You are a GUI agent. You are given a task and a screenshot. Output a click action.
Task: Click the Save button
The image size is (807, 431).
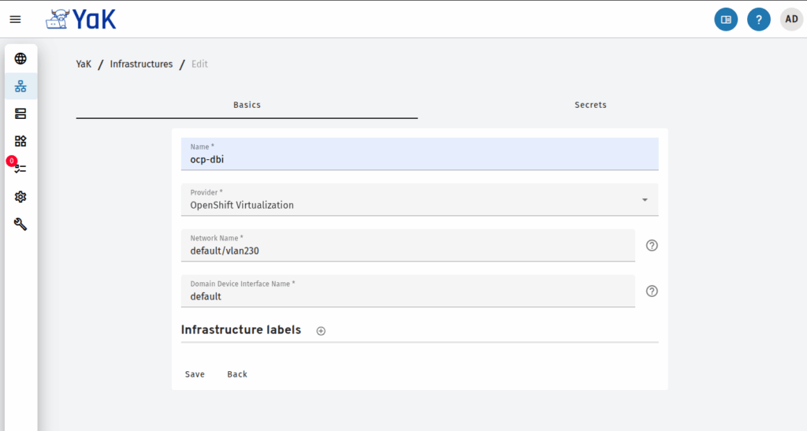pyautogui.click(x=195, y=374)
